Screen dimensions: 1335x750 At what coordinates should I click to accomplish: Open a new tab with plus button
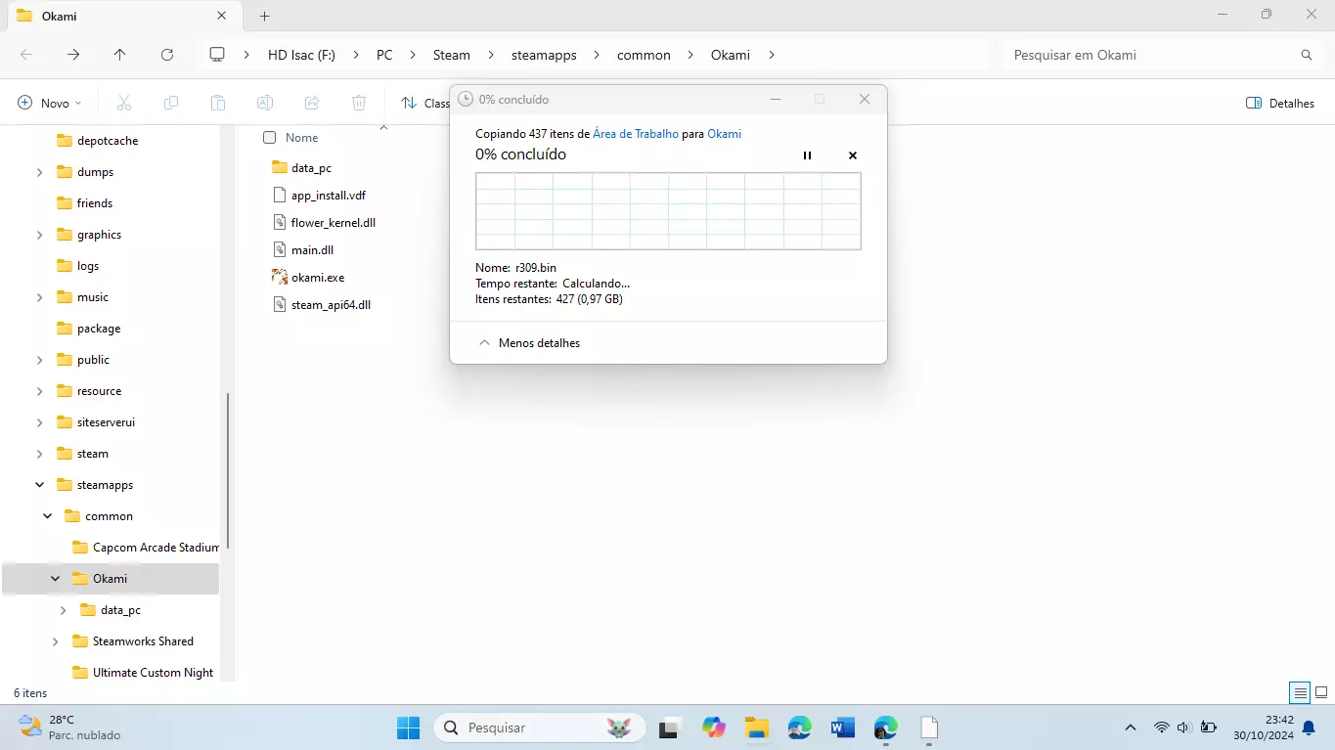pos(264,16)
